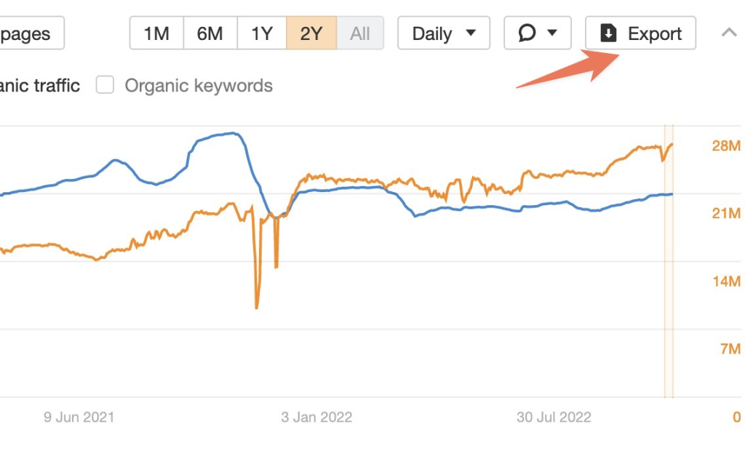
Task: Click the 3 Jan 2022 axis date
Action: [x=316, y=417]
